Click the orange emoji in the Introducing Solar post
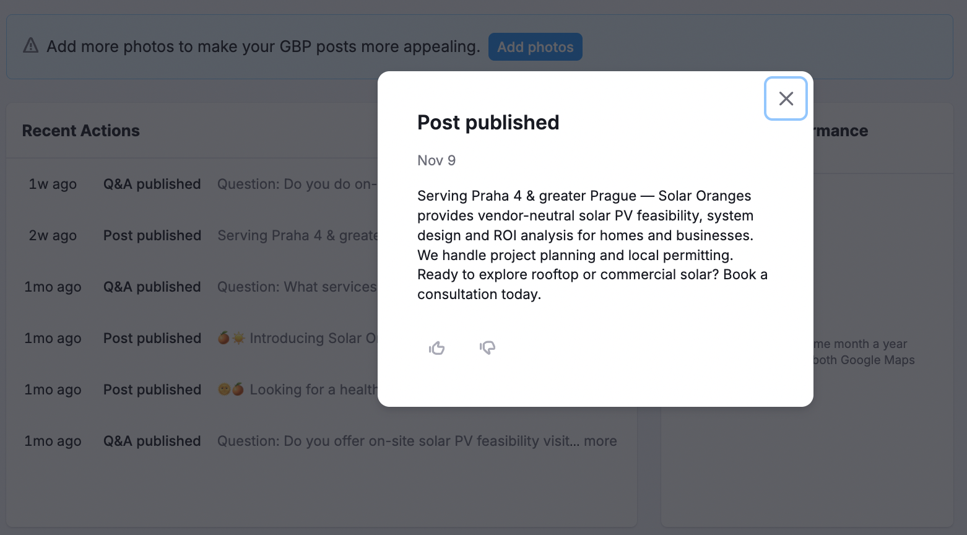 222,337
